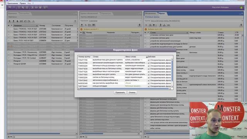247x139 pixels.
Task: Click the dialog's vertical scrollbar thumb
Action: click(x=172, y=71)
